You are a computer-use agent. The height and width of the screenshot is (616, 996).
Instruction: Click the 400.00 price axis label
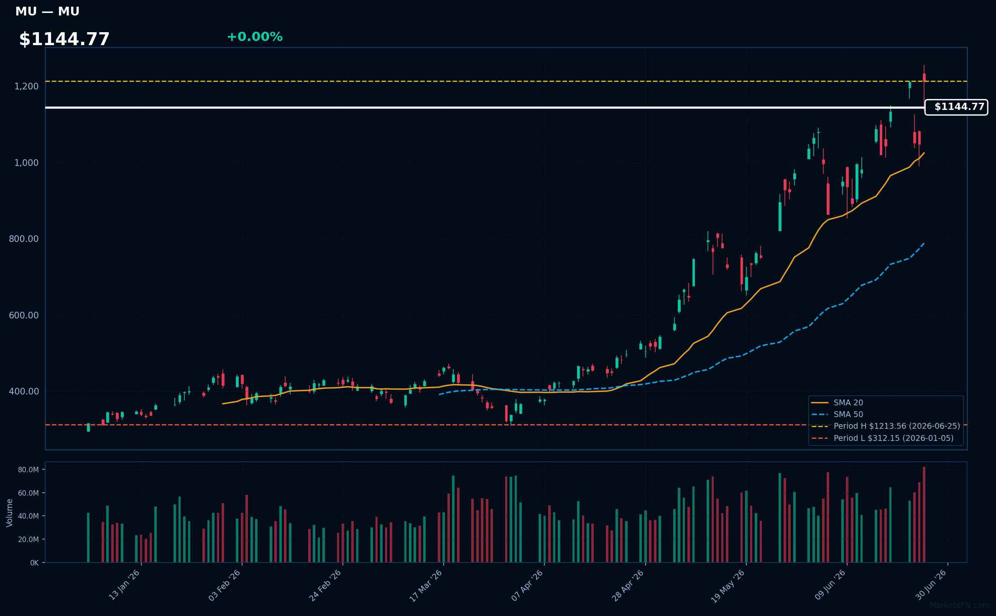pos(24,392)
